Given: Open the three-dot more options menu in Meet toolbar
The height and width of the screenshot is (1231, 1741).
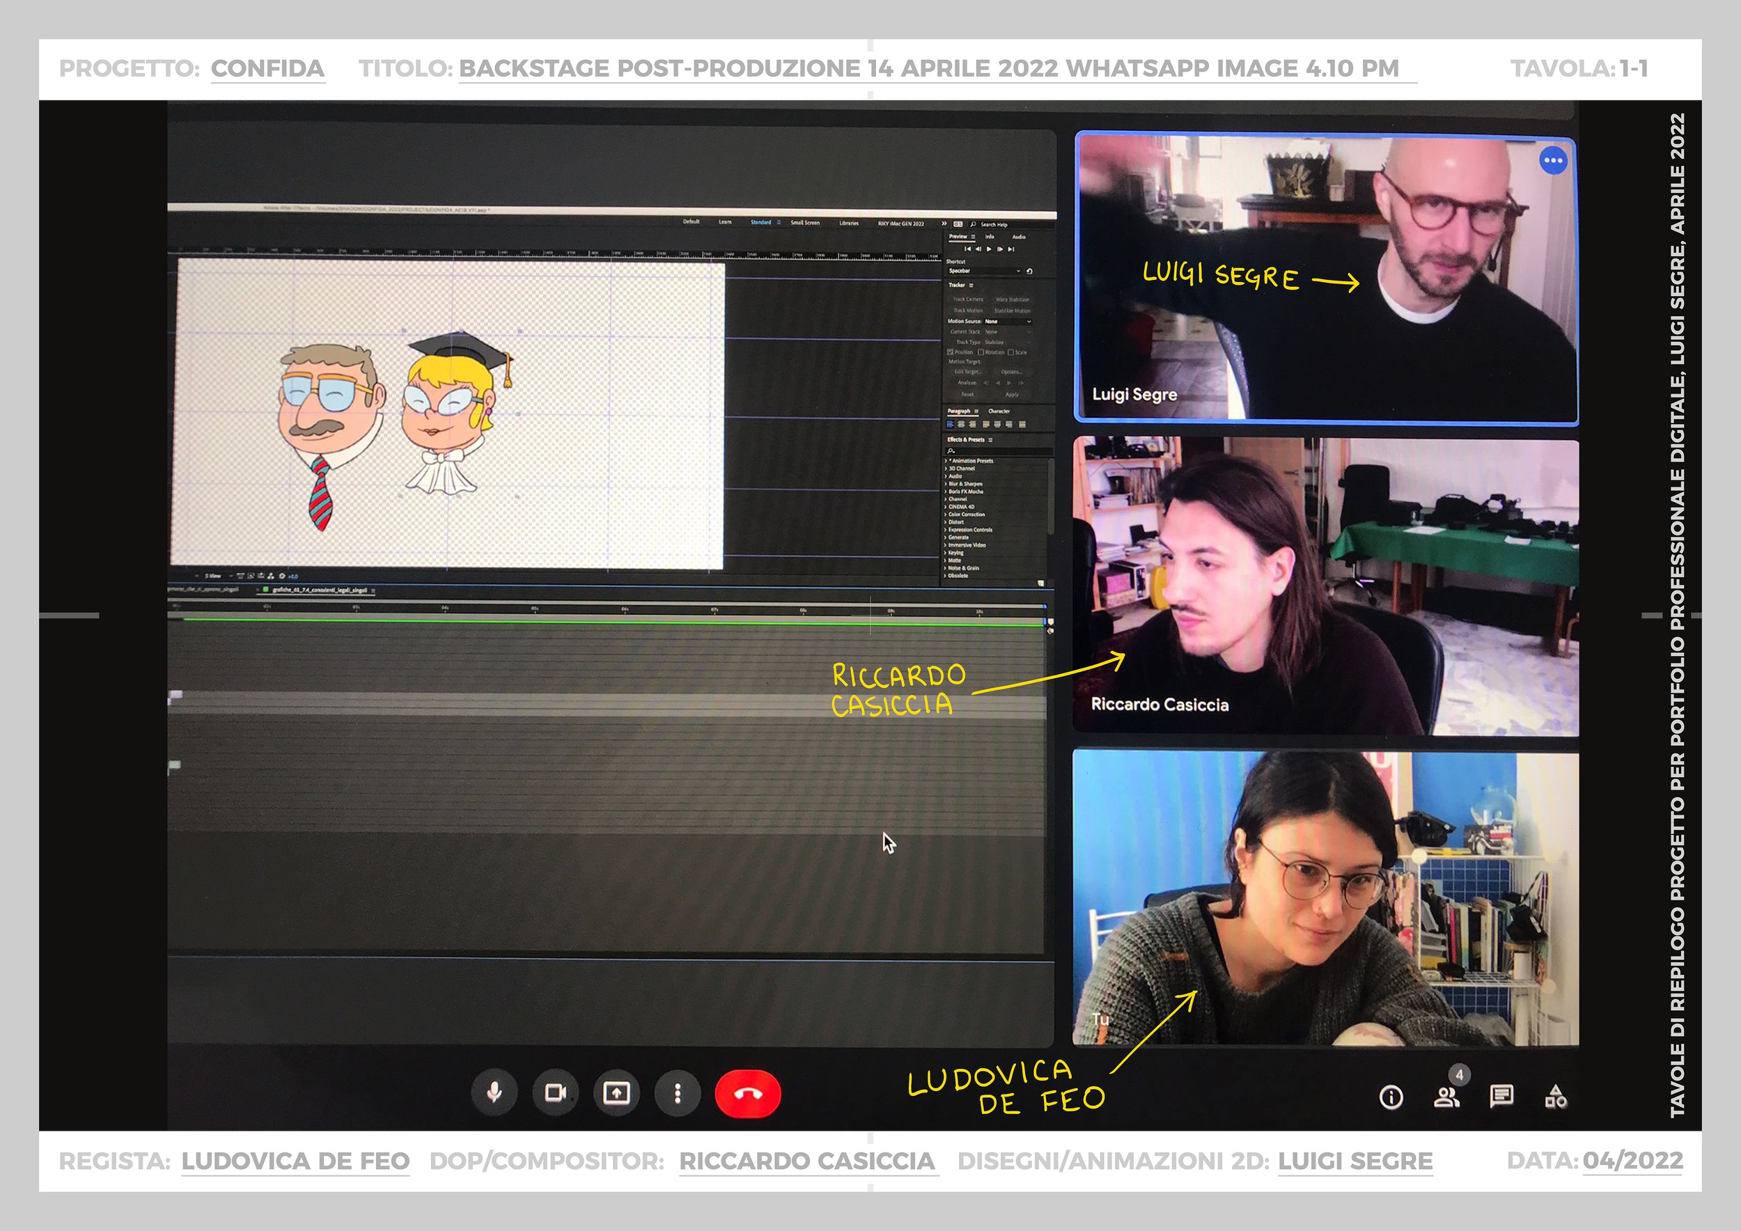Looking at the screenshot, I should pyautogui.click(x=677, y=1093).
